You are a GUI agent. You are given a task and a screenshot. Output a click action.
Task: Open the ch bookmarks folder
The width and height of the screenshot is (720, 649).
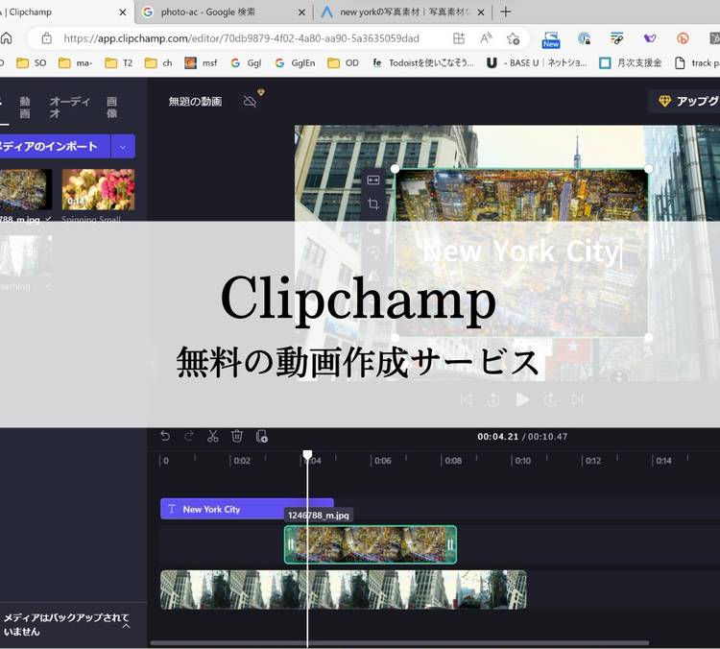(x=158, y=63)
